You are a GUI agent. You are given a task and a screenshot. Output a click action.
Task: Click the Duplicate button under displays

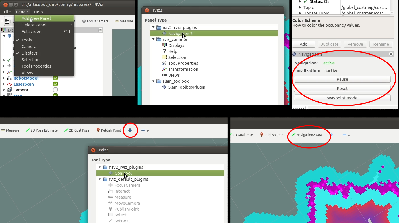pyautogui.click(x=329, y=44)
